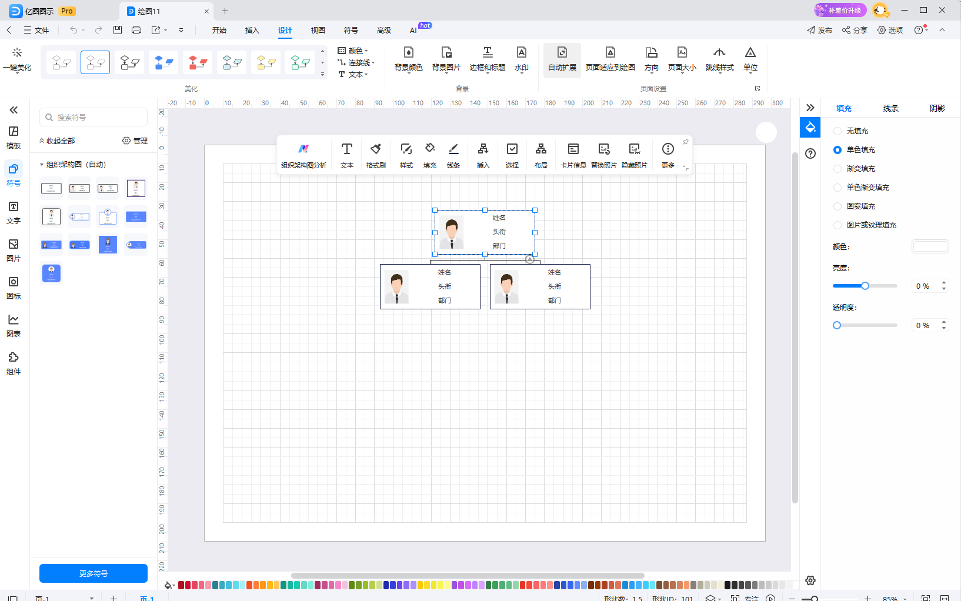Switch to the 插入 ribbon tab
The image size is (961, 601).
point(252,31)
